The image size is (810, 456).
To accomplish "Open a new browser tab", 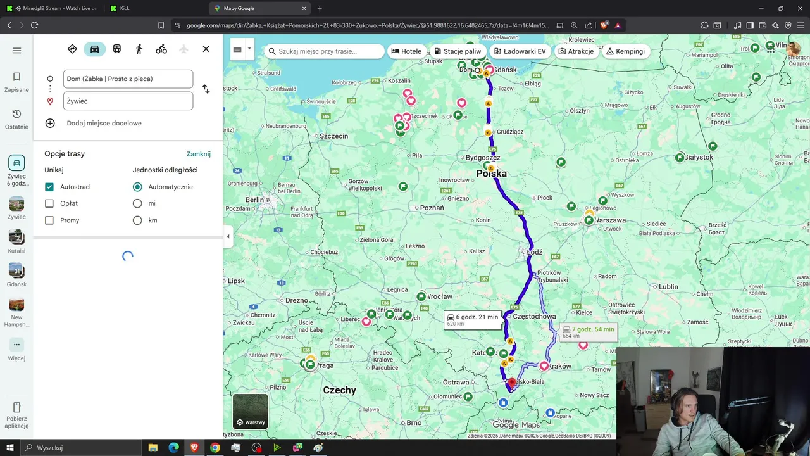I will point(320,8).
